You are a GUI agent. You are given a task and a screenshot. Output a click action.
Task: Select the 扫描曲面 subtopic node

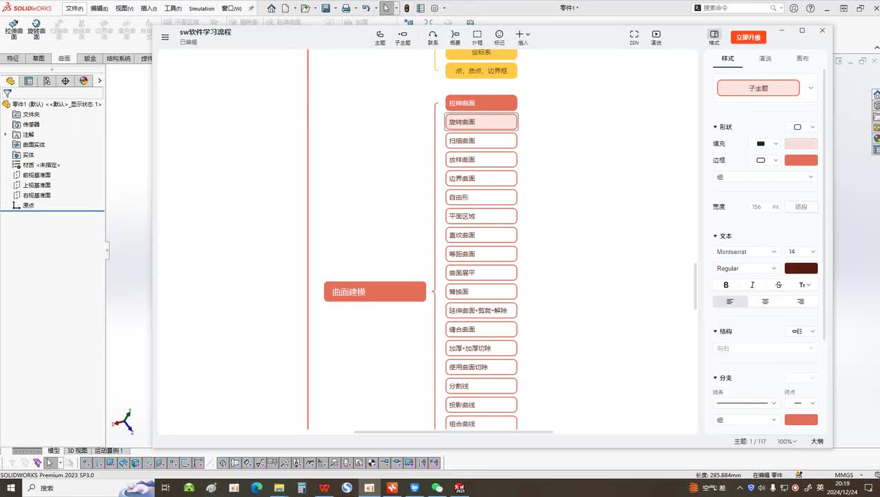(x=481, y=141)
